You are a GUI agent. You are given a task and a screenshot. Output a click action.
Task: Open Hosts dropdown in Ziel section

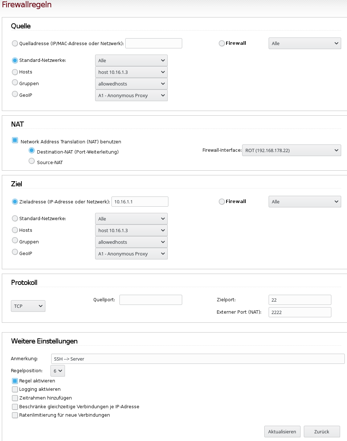131,230
